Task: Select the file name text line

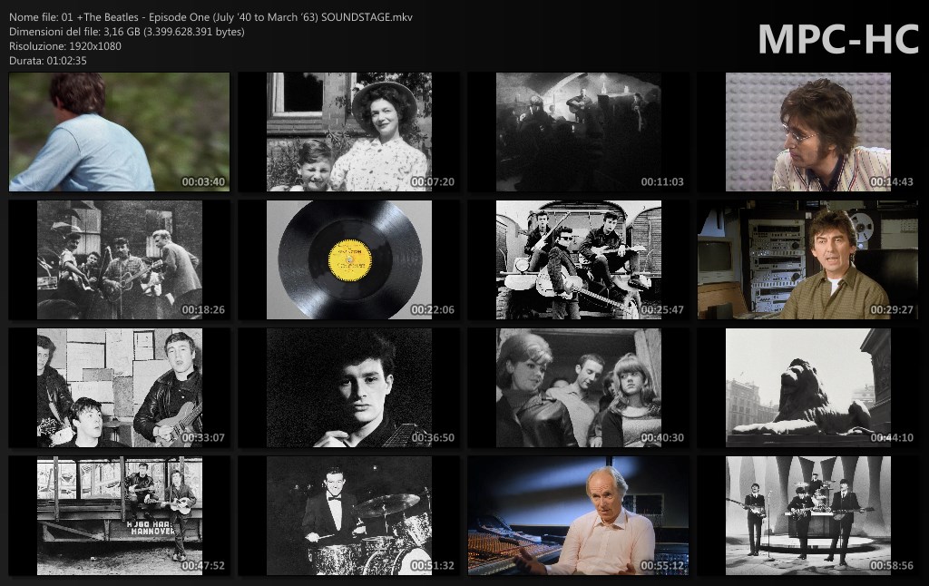Action: point(210,18)
